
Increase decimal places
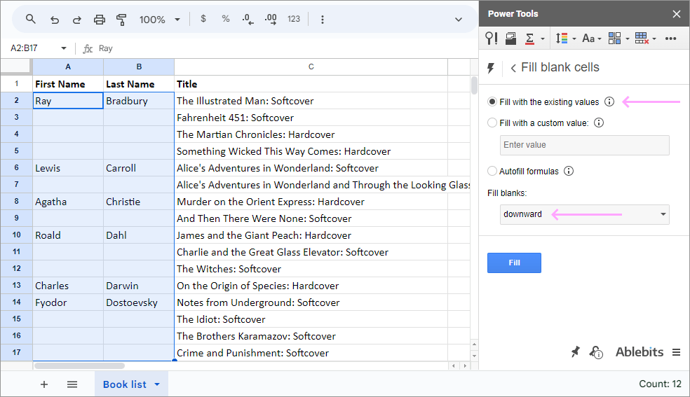(x=271, y=20)
